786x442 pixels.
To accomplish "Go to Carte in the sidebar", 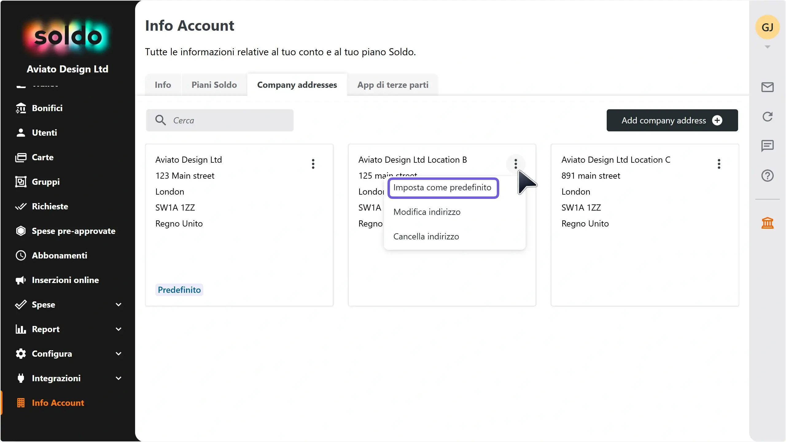I will pyautogui.click(x=43, y=157).
